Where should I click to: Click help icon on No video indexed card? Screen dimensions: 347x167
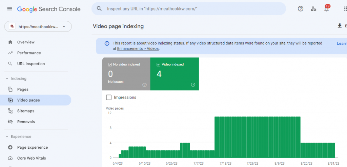(144, 85)
